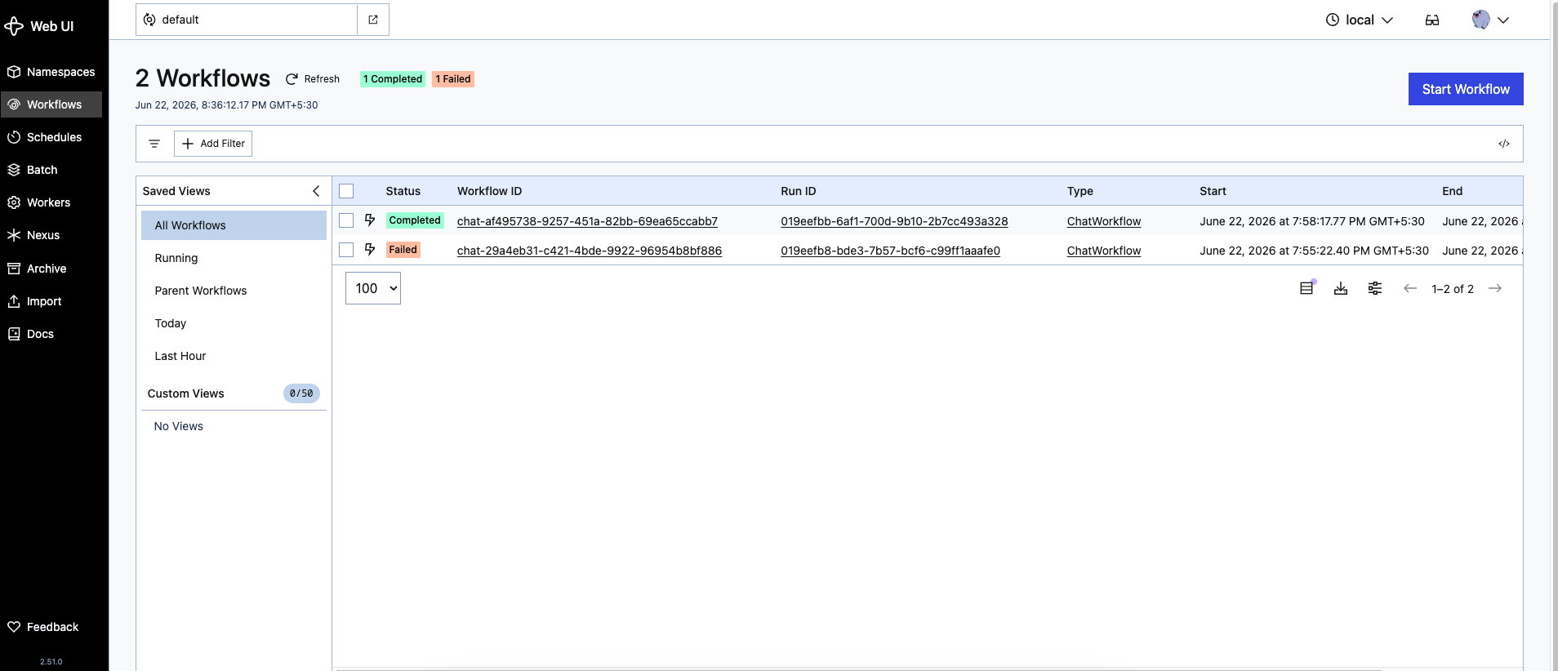
Task: Open Import in the sidebar
Action: click(x=51, y=301)
